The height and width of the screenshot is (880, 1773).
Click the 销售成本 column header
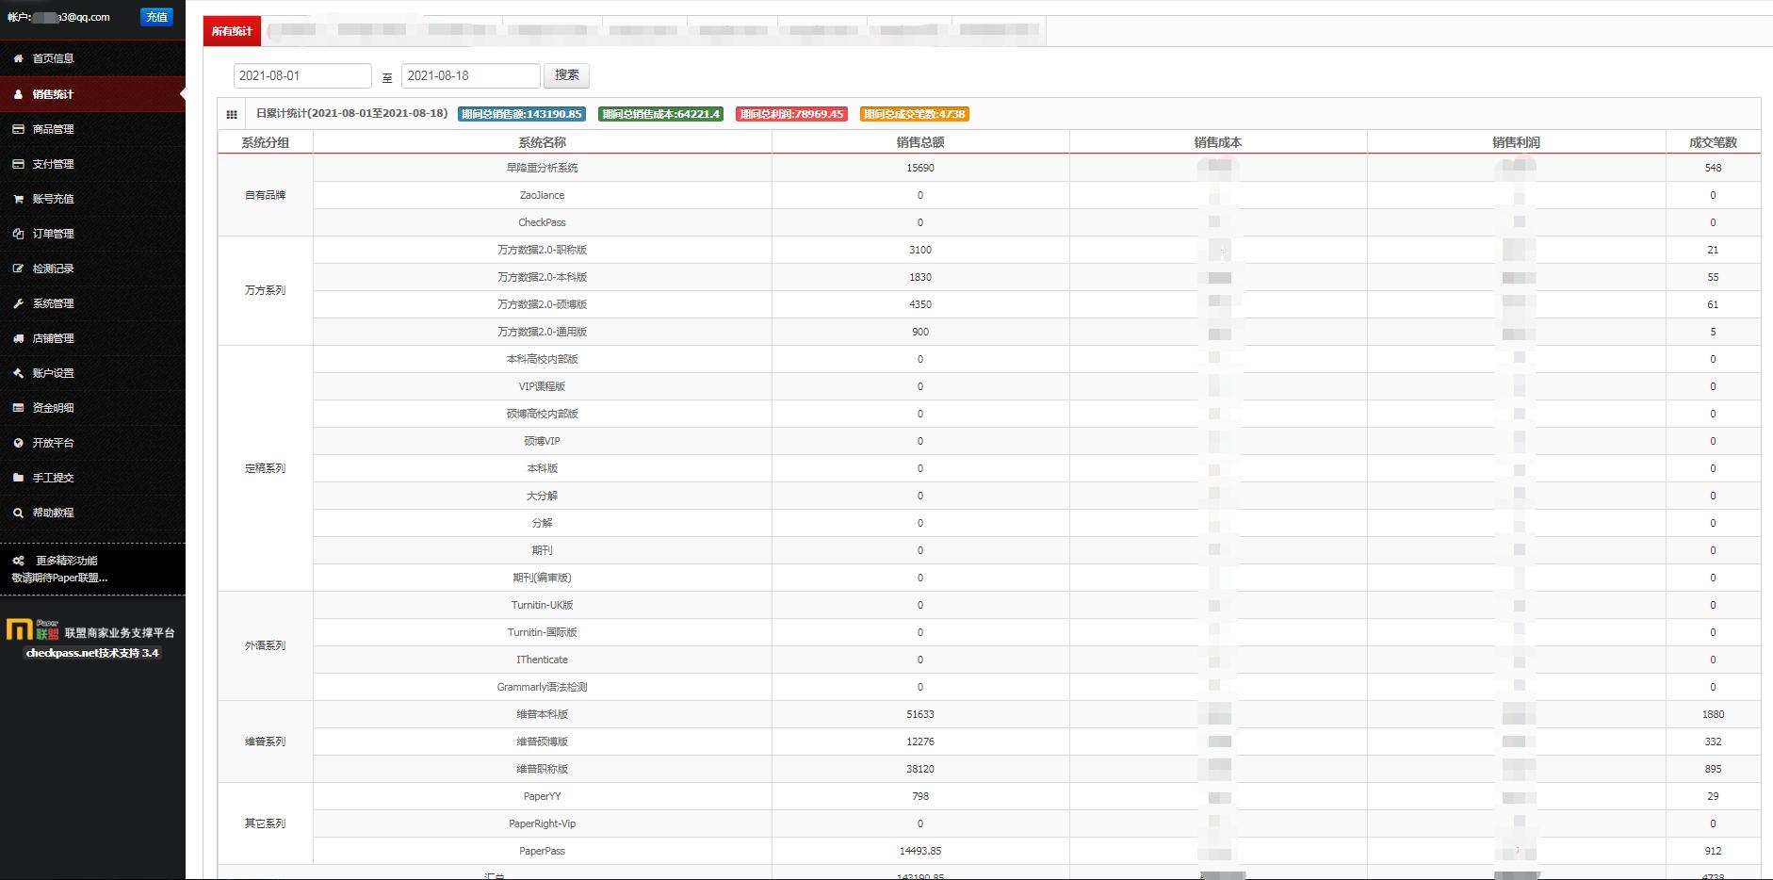tap(1218, 142)
